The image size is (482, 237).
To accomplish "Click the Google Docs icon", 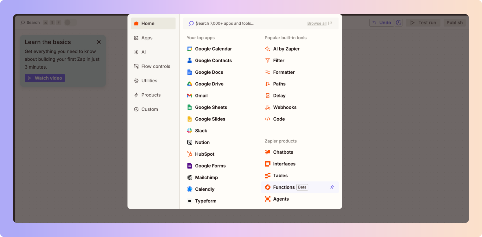I will [190, 72].
